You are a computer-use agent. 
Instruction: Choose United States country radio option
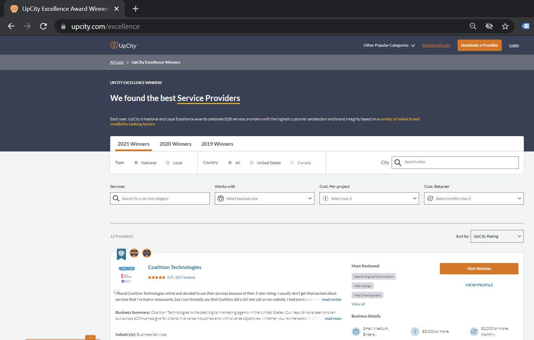[252, 163]
